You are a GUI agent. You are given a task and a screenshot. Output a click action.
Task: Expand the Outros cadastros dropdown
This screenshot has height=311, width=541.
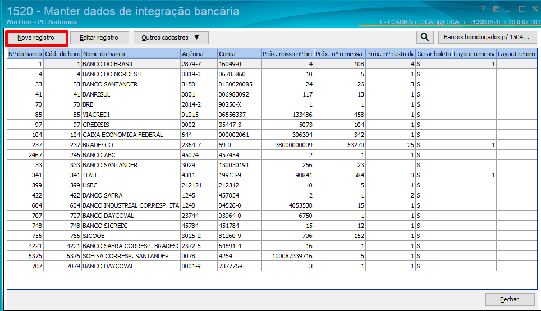(x=171, y=38)
